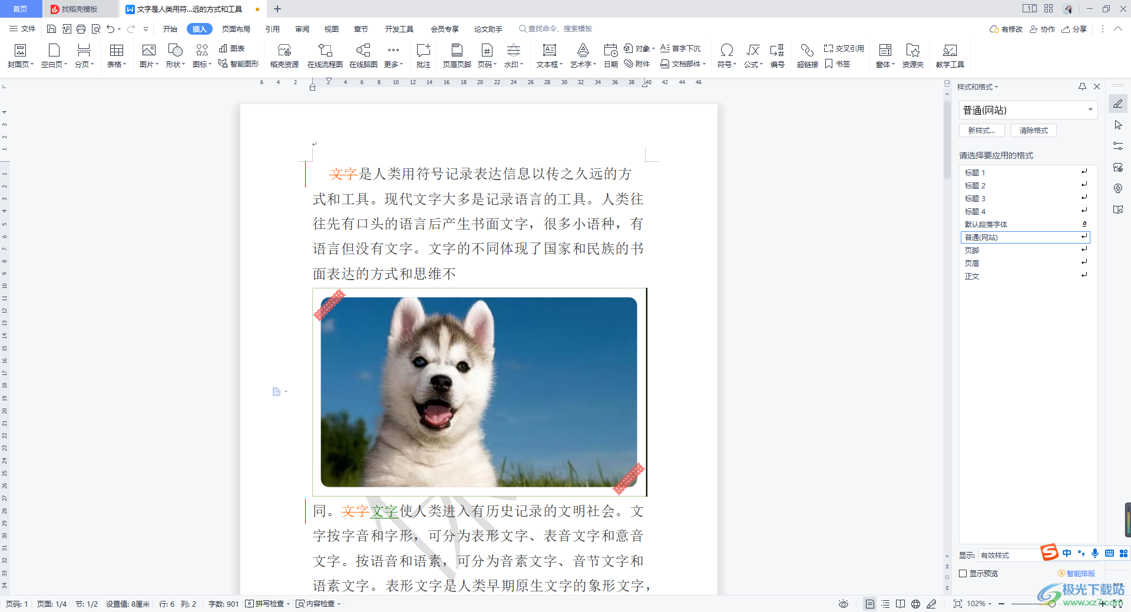
Task: Open 稻壳资源 resource library
Action: coord(285,56)
